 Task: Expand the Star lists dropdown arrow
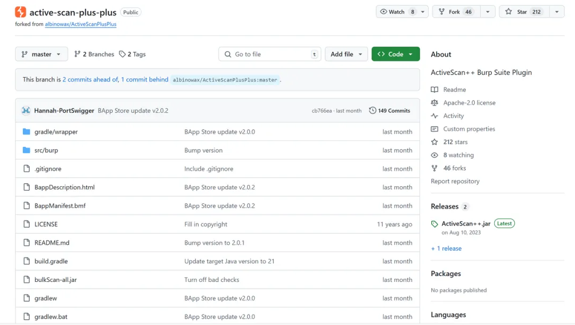click(556, 12)
